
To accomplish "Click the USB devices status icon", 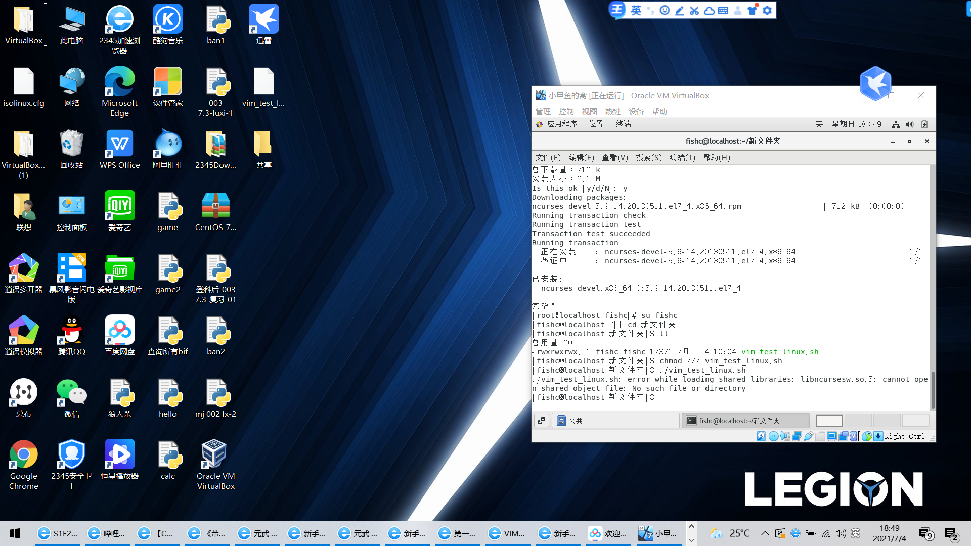I will (x=808, y=436).
